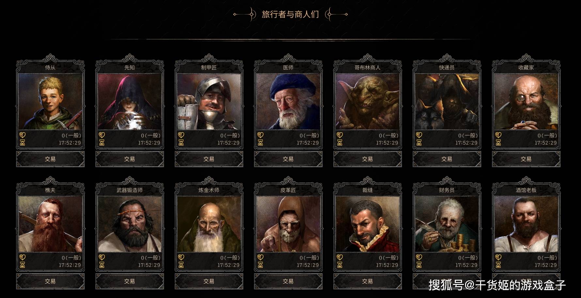
Task: Click the hourglass timer icon under 先知
Action: (x=102, y=142)
